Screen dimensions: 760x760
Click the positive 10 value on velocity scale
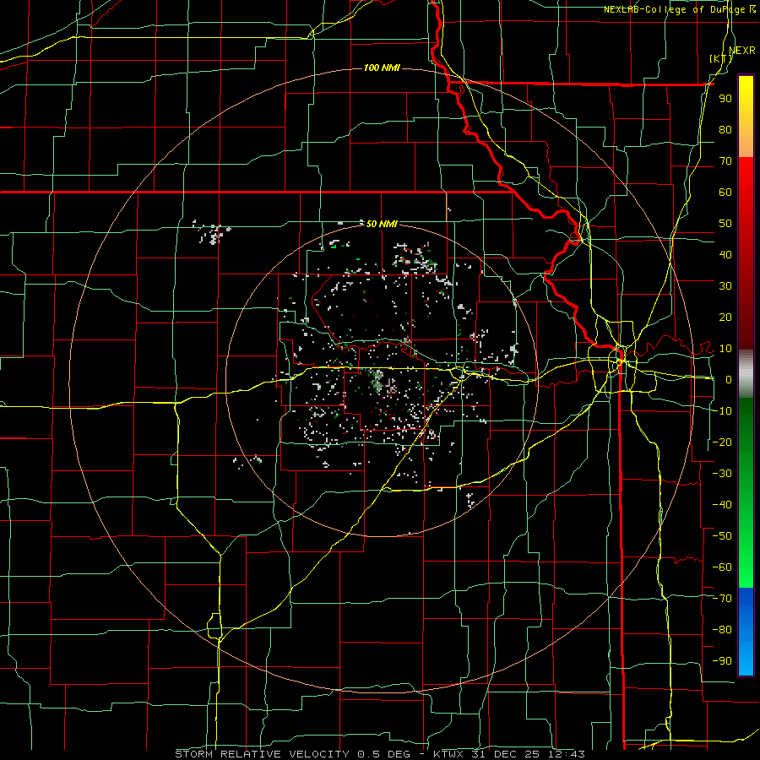tap(725, 349)
